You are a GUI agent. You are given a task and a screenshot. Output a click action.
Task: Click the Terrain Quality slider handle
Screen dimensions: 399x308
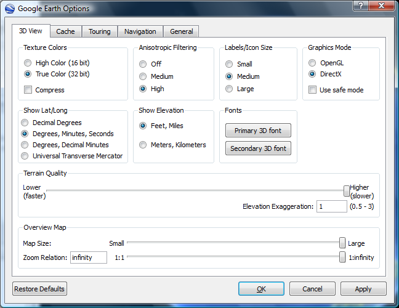[346, 191]
